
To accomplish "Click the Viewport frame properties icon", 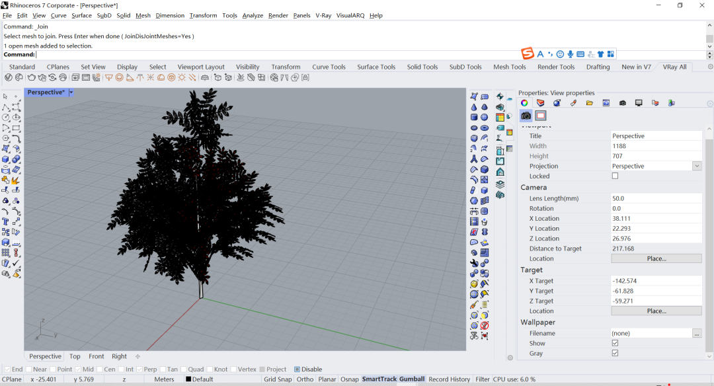I will [x=541, y=116].
